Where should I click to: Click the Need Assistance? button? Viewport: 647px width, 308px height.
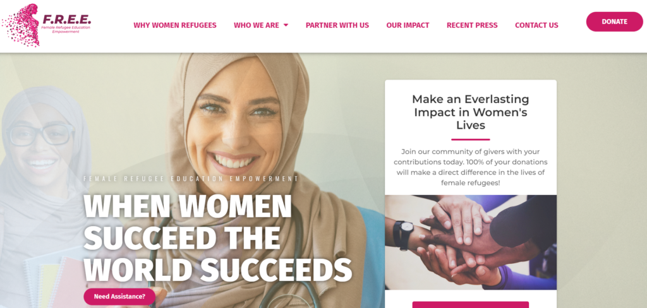(119, 297)
